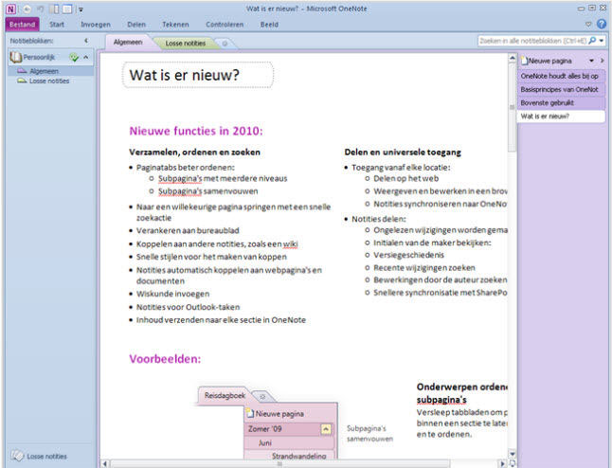Open the Nieuwe pagina dropdown arrow

[592, 61]
